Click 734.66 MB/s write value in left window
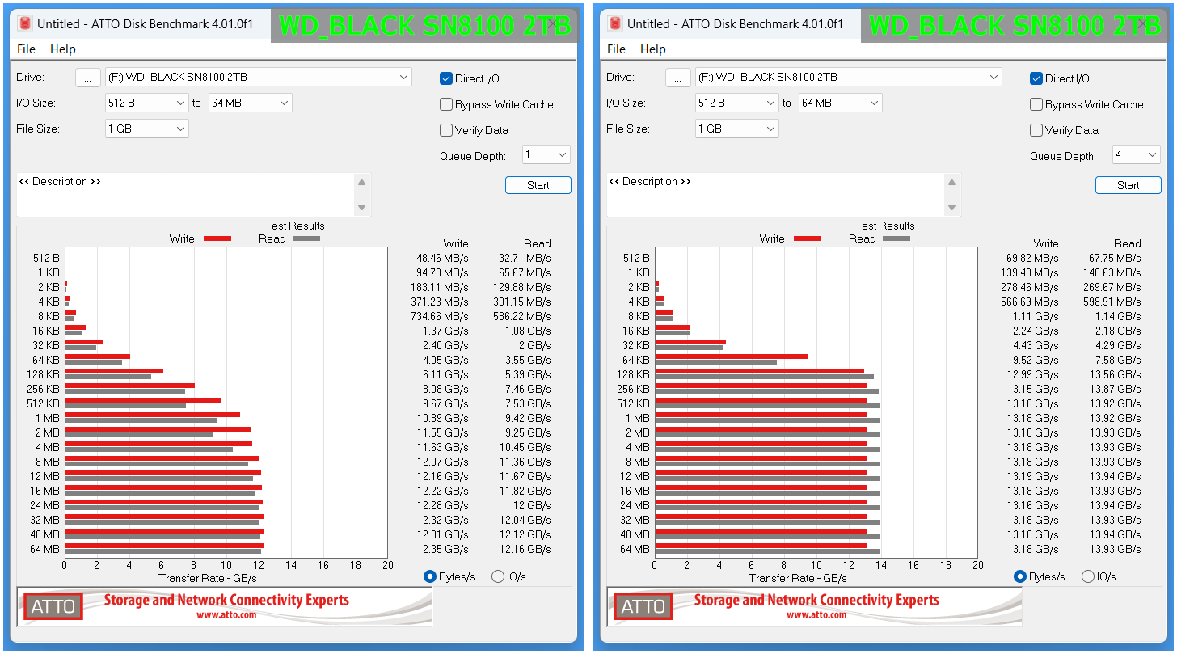Image resolution: width=1177 pixels, height=654 pixels. tap(439, 316)
